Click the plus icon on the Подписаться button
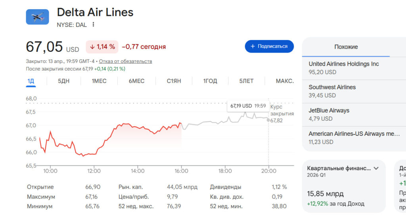 pyautogui.click(x=253, y=46)
